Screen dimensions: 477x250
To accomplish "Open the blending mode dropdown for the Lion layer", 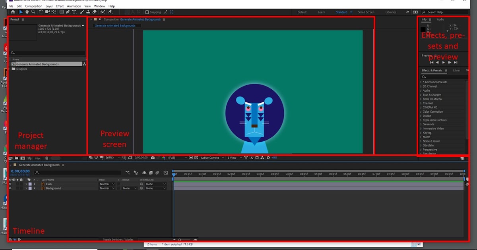I will tap(107, 184).
